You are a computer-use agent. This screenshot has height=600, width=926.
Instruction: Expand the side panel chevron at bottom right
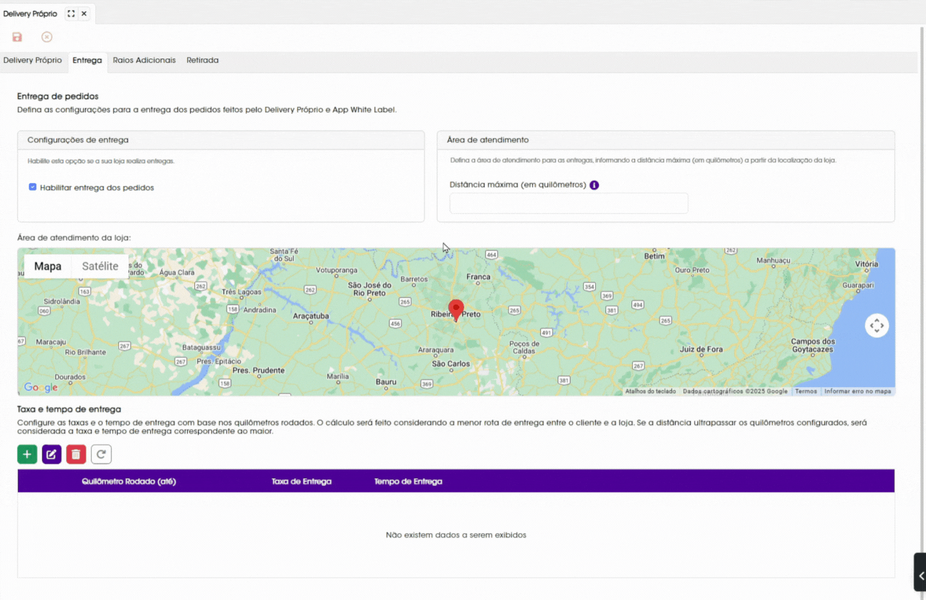coord(921,576)
